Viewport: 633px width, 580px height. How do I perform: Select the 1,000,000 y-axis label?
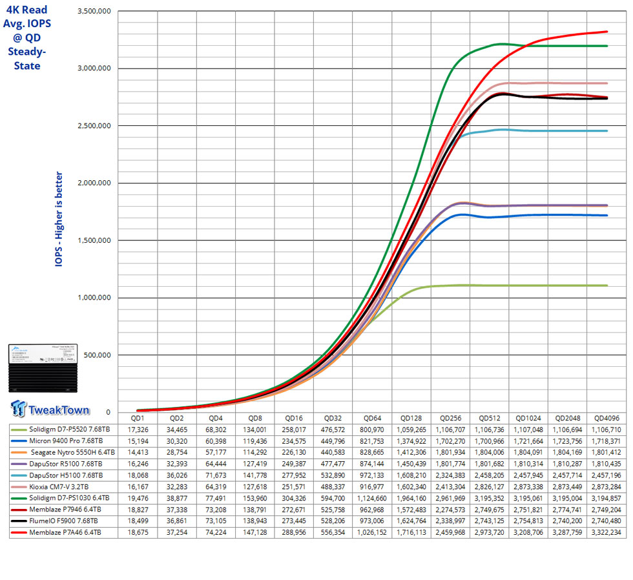point(94,298)
